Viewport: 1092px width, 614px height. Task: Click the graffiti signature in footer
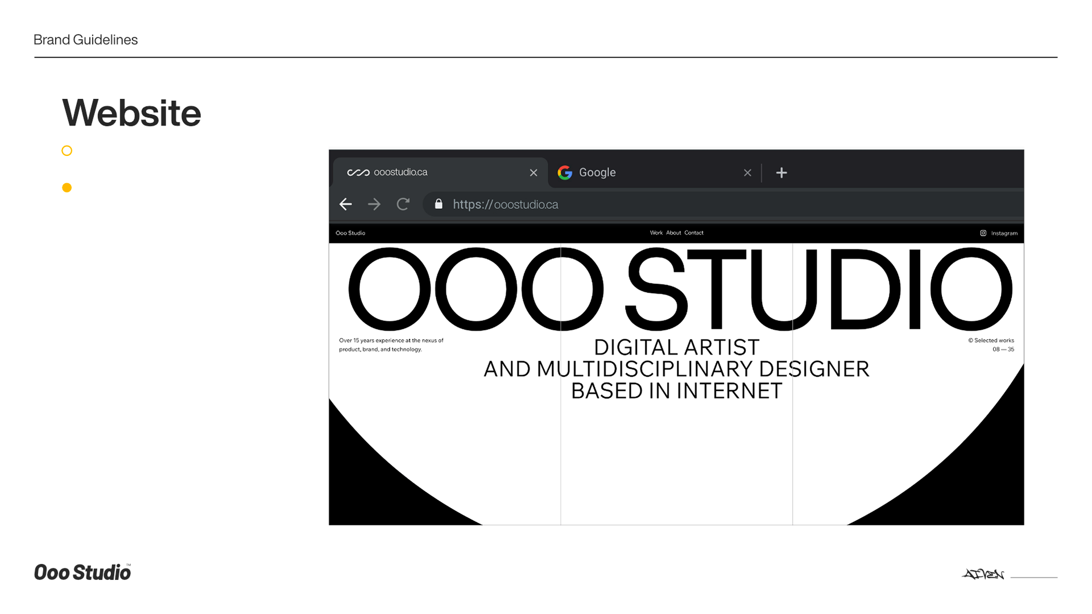click(x=983, y=574)
